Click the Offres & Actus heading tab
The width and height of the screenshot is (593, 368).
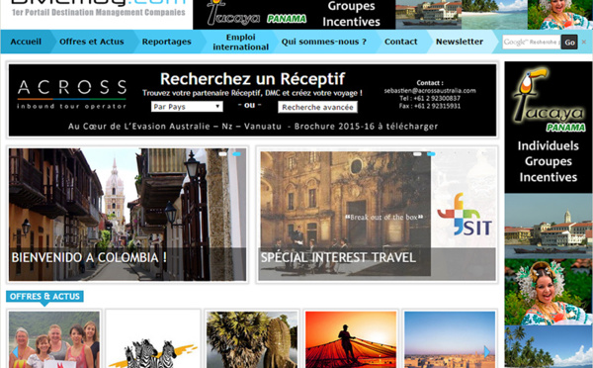[44, 296]
